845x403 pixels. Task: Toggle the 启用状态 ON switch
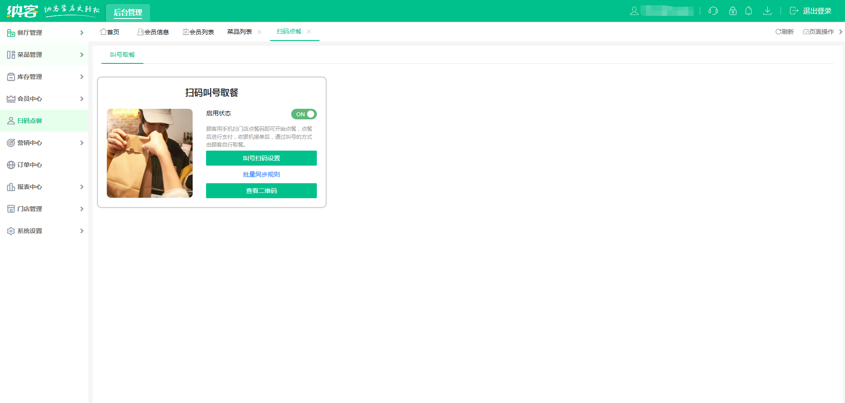[x=304, y=114]
